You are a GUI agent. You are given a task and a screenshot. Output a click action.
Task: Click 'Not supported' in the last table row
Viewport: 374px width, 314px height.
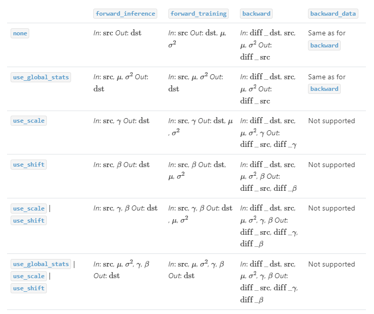331,264
